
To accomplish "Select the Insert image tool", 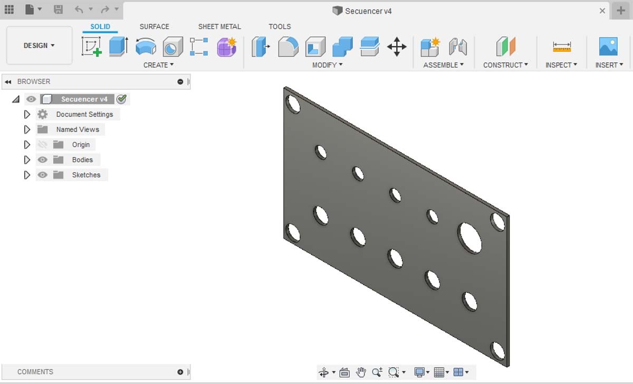I will [x=608, y=46].
